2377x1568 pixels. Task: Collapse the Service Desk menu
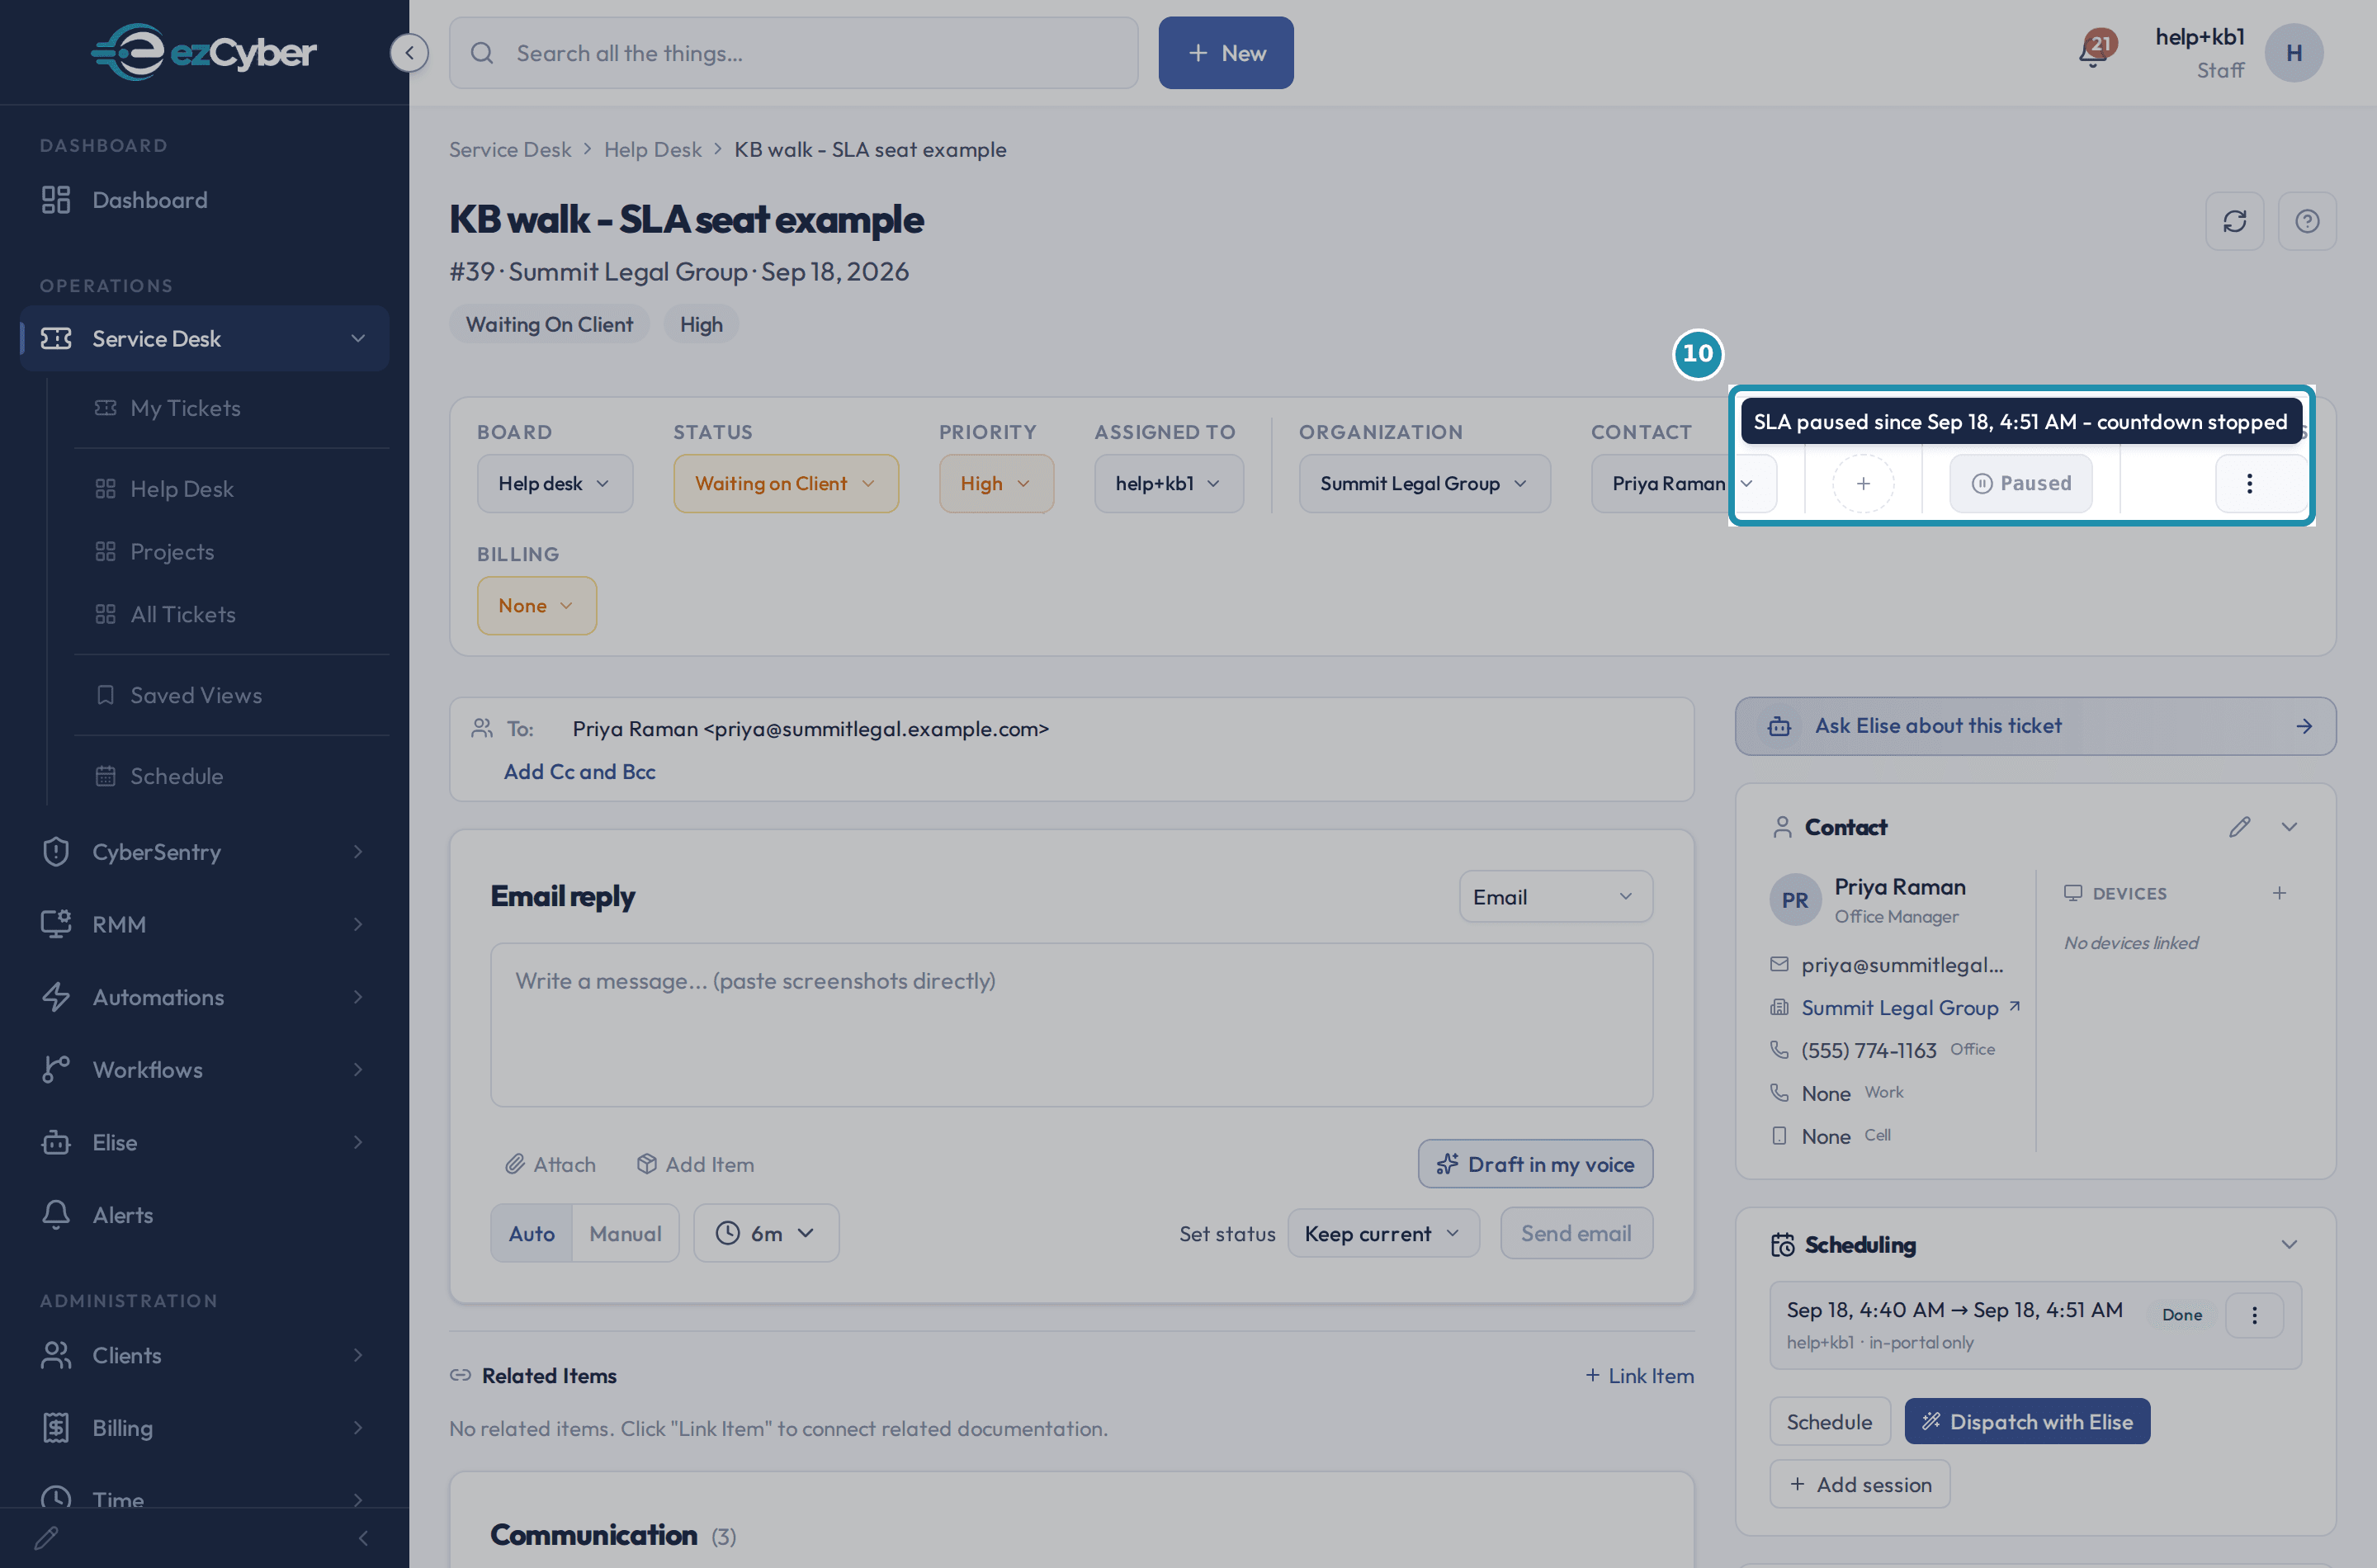204,339
